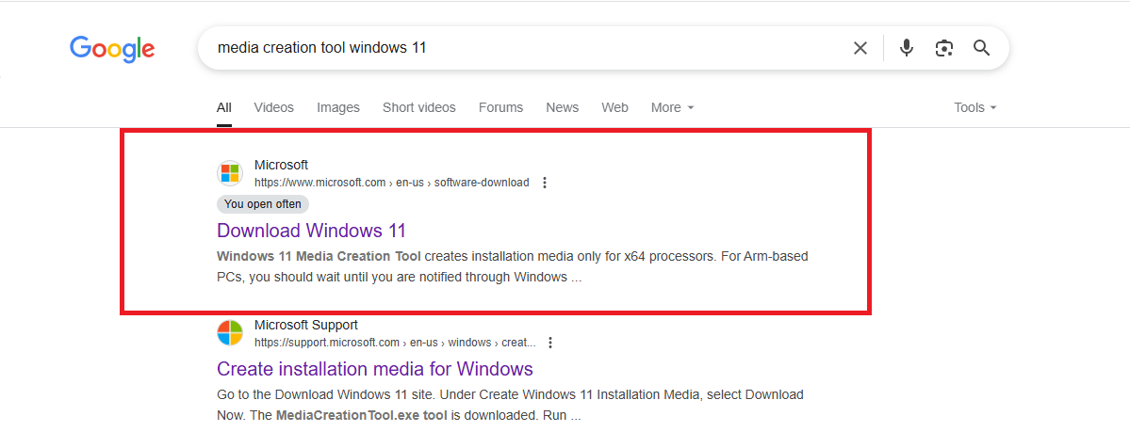Screen dimensions: 1130x448
Task: Click the 'Microsoft Support' site name text
Action: pos(306,325)
